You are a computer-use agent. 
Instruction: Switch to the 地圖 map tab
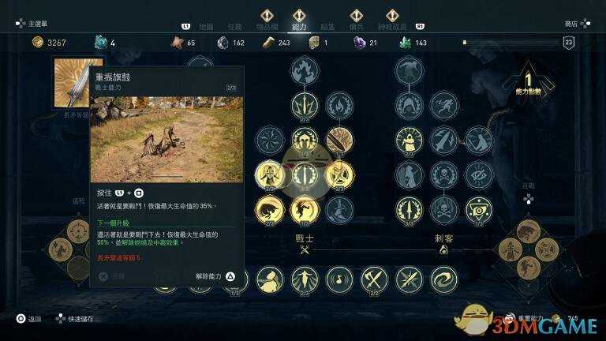pos(207,27)
